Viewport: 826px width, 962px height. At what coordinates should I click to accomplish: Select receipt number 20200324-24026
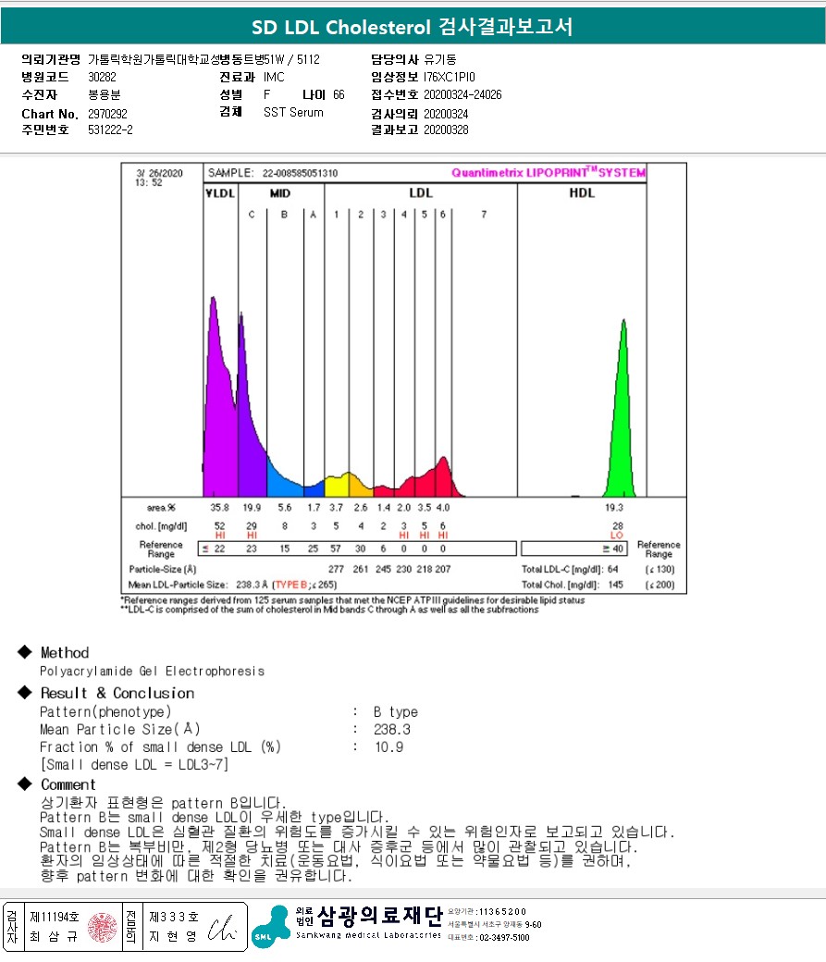[x=462, y=94]
